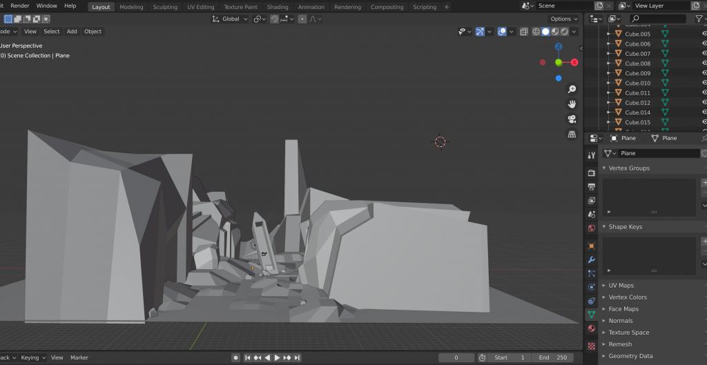
Task: Open the Texture properties checker tab
Action: point(592,346)
